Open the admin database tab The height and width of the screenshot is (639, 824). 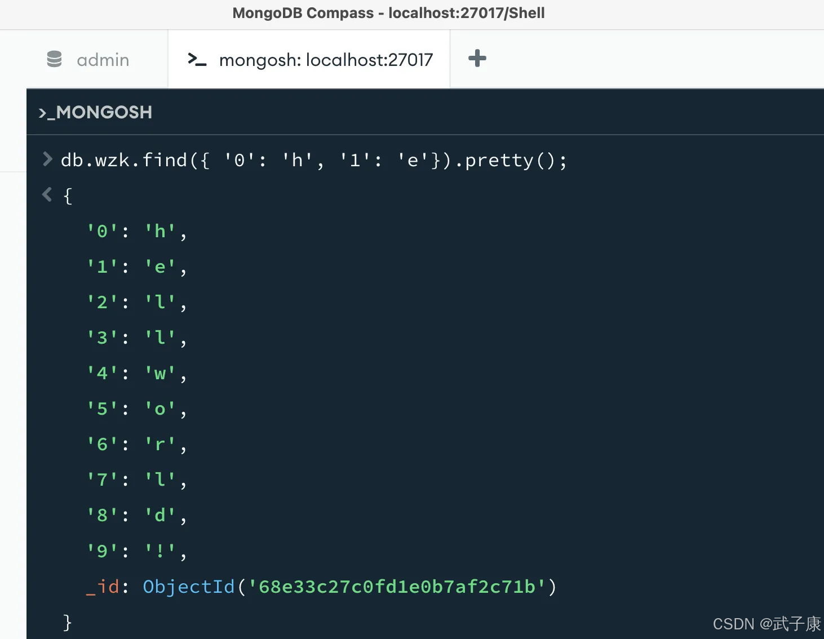click(x=87, y=60)
